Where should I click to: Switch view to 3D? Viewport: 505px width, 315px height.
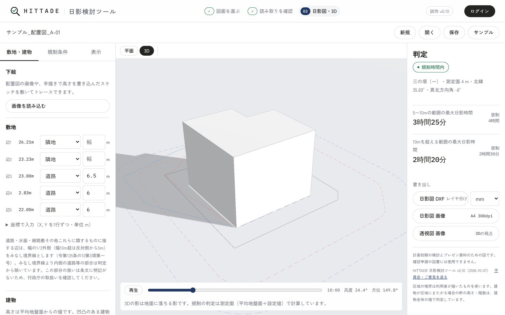[x=147, y=51]
